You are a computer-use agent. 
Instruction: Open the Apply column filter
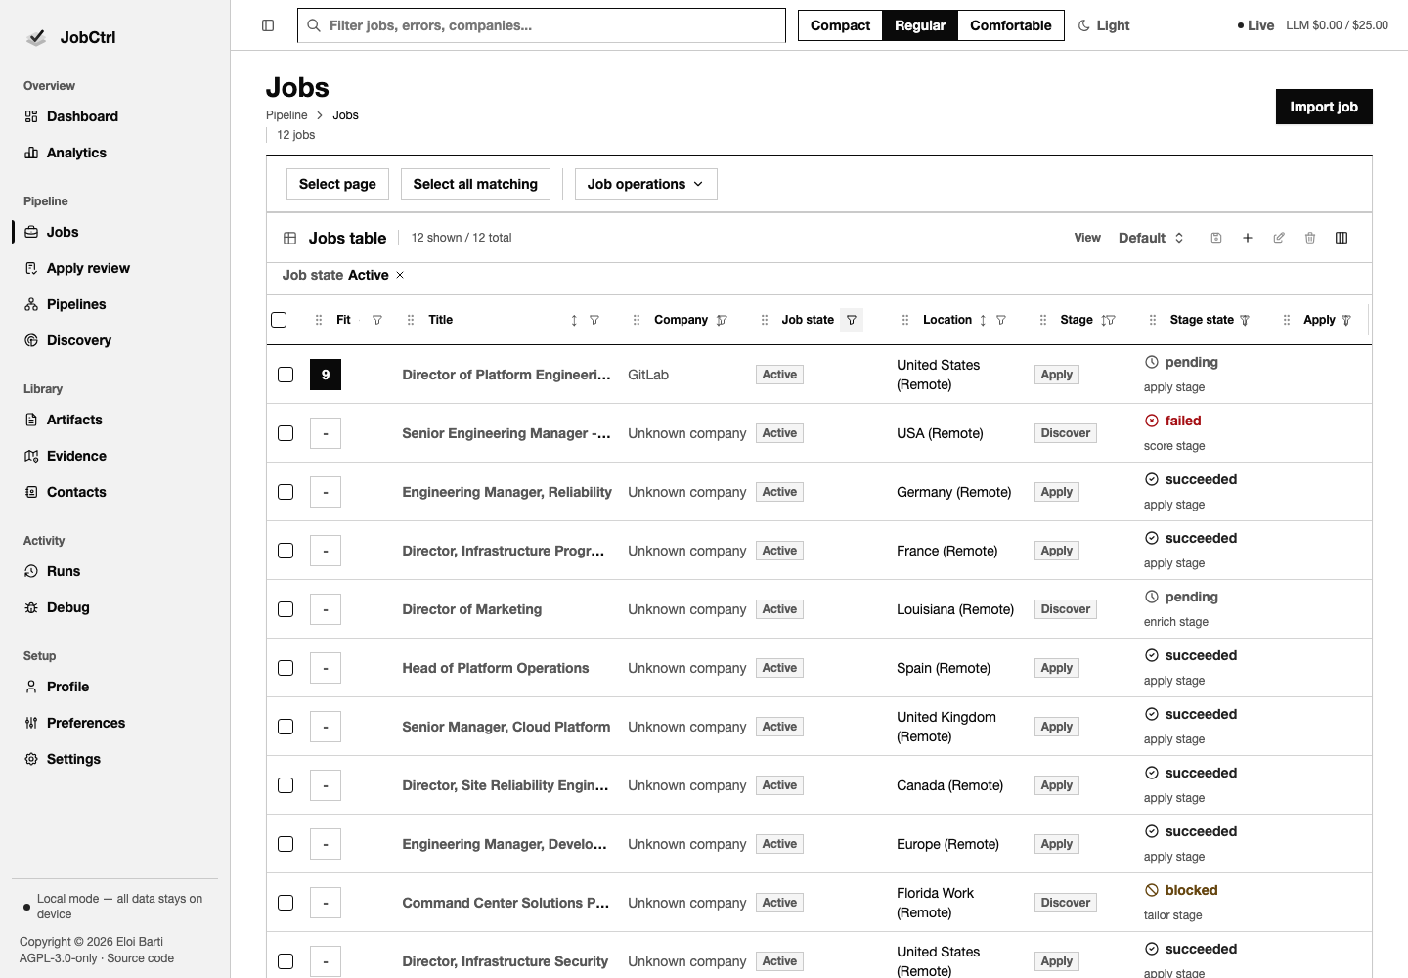tap(1346, 320)
